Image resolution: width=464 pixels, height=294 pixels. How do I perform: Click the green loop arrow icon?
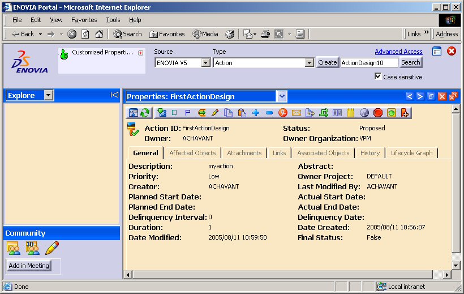[324, 113]
